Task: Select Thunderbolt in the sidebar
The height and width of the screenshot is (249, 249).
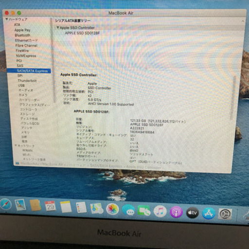Action: tap(27, 81)
